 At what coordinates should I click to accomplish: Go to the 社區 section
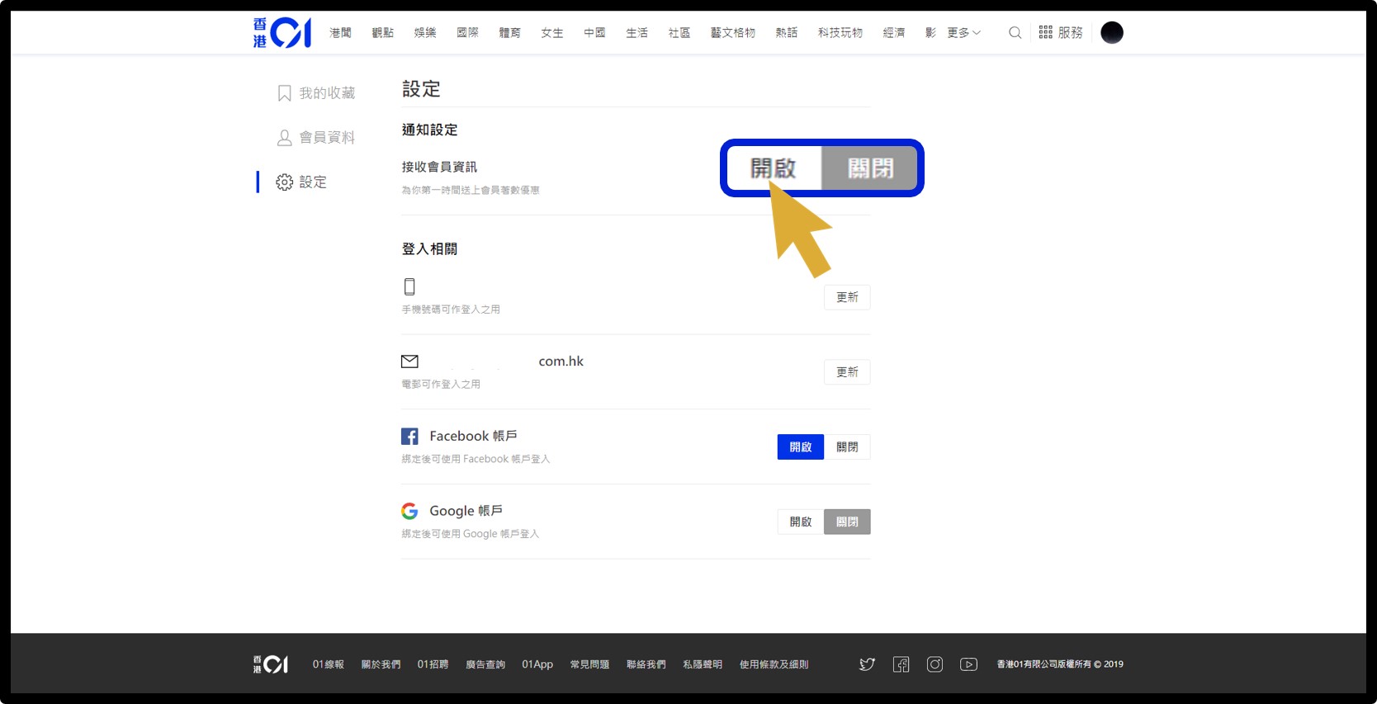(679, 33)
